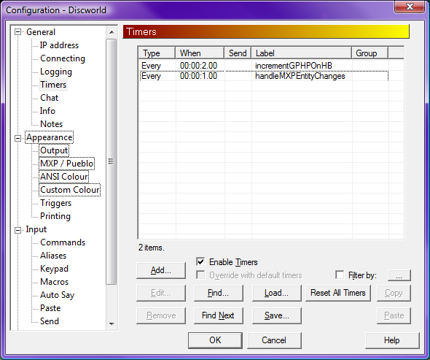Screen dimensions: 430x360
Task: Open the Find... dialog button
Action: point(219,293)
